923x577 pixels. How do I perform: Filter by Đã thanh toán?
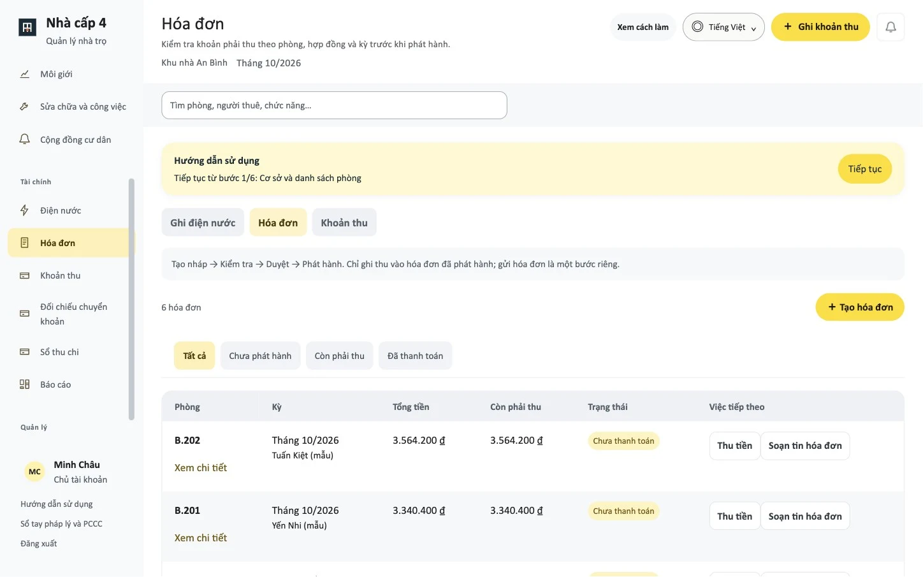point(415,356)
